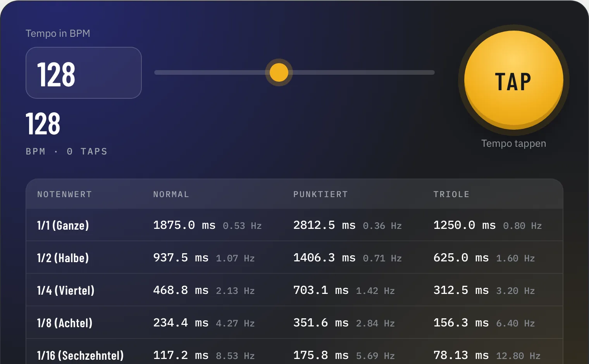
Task: Click the large 128 BPM readout
Action: coord(43,124)
